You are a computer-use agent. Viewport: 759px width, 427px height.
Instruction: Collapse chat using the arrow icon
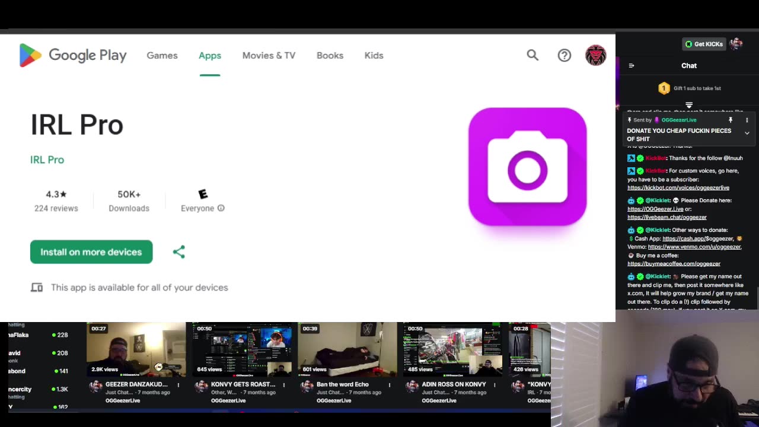point(631,66)
